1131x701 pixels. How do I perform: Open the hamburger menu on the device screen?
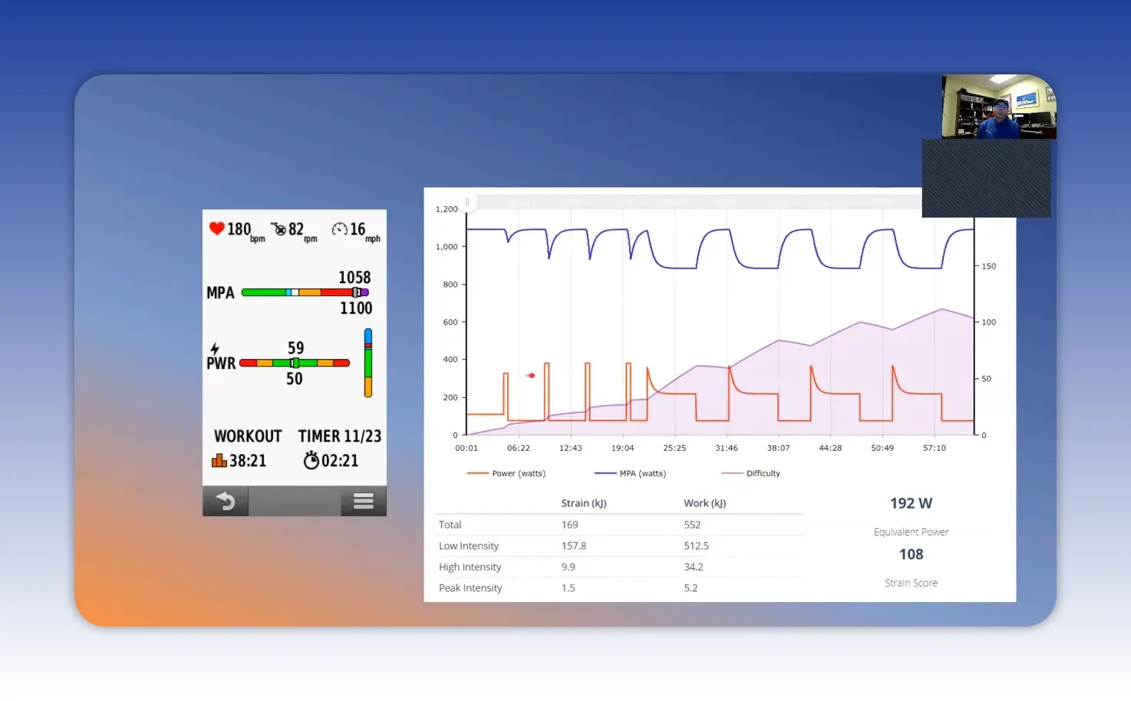pyautogui.click(x=363, y=501)
